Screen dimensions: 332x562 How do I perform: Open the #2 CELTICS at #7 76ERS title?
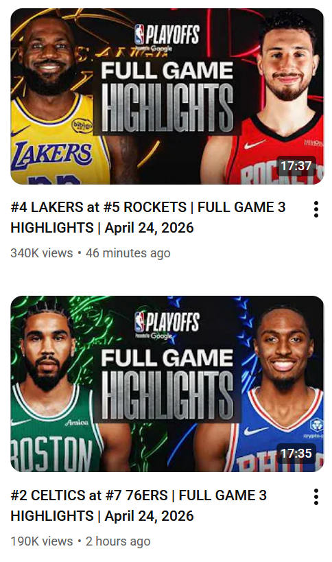139,505
